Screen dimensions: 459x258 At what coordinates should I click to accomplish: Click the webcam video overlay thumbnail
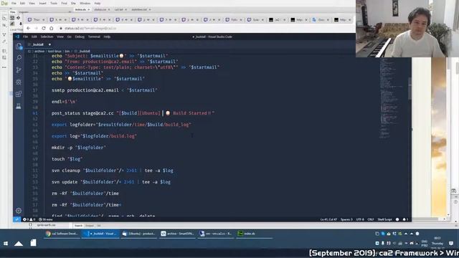(407, 29)
